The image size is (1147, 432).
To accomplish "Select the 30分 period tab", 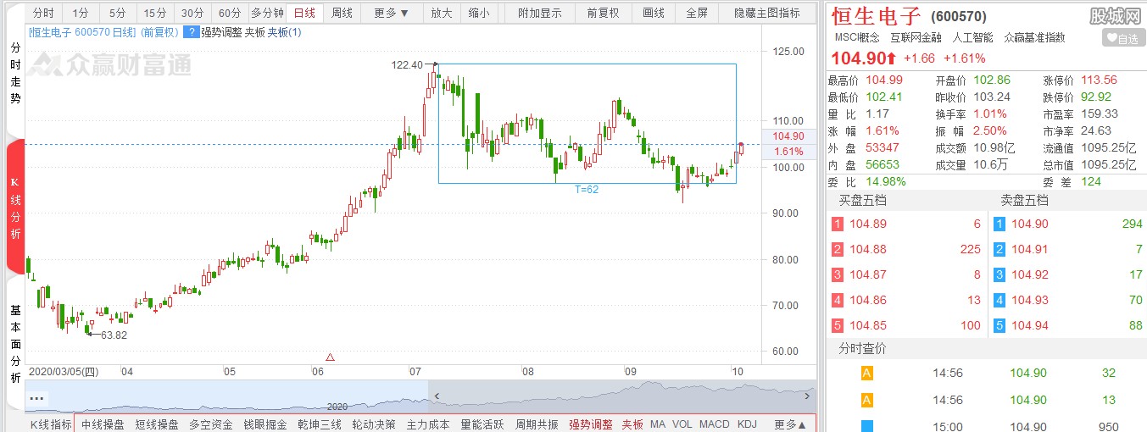I will pos(192,13).
